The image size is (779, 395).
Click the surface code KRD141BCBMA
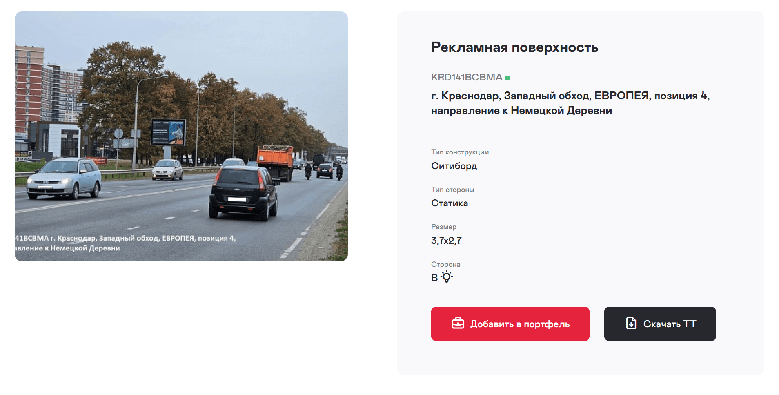click(x=467, y=77)
